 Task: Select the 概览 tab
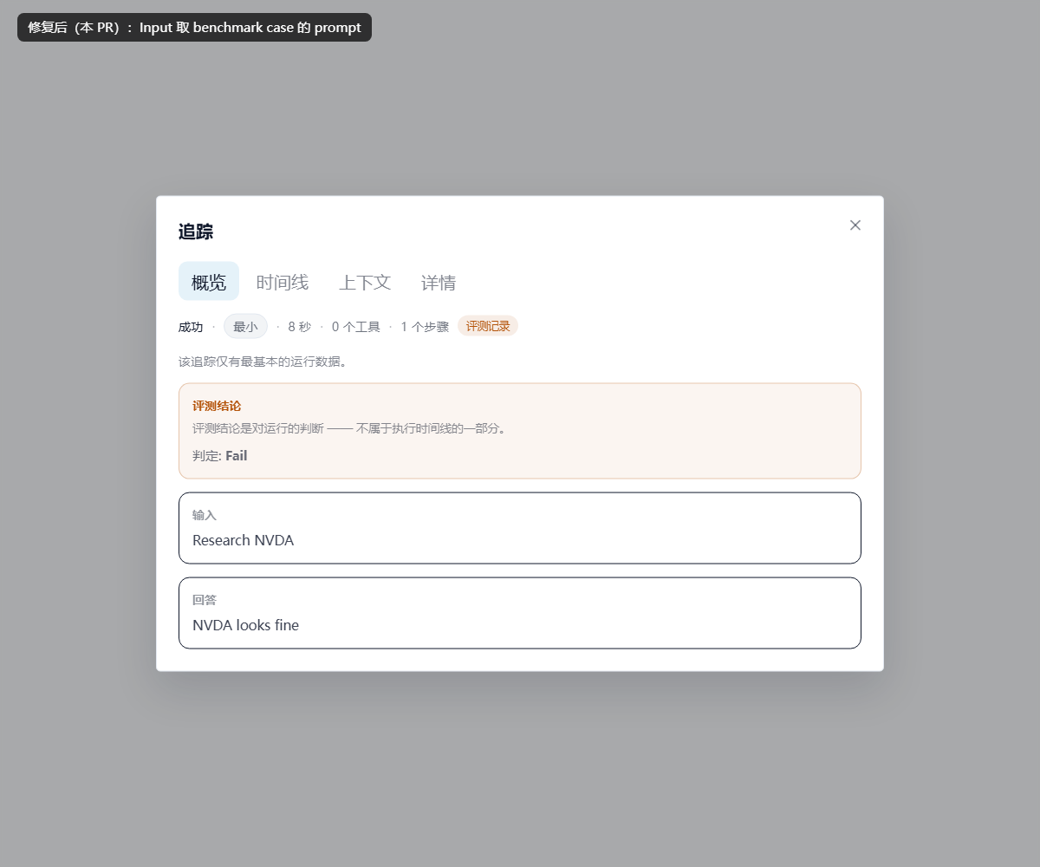point(209,282)
